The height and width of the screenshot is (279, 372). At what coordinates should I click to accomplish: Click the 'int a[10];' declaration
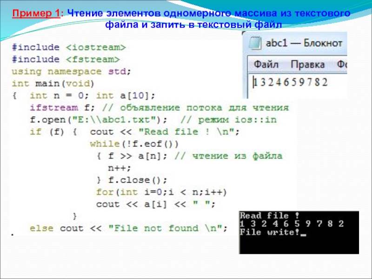(x=126, y=96)
